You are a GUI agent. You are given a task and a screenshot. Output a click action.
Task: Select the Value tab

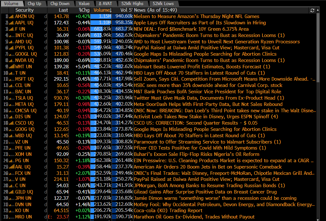pos(84,3)
